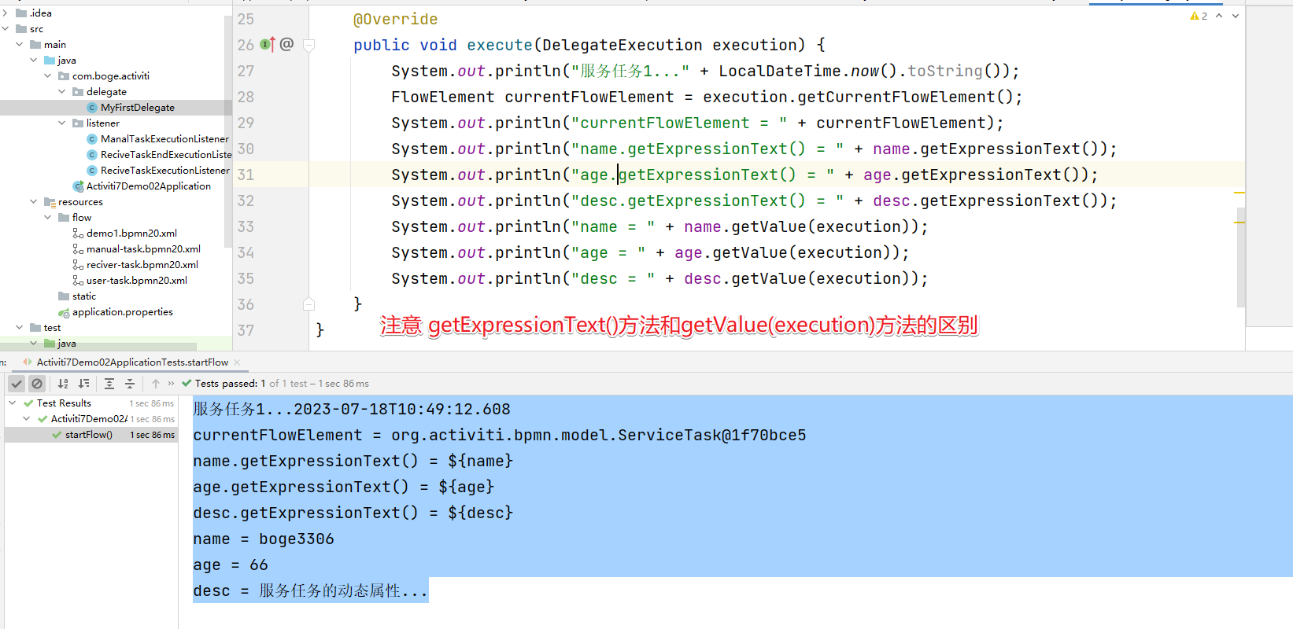The height and width of the screenshot is (629, 1293).
Task: Collapse the resources folder in project tree
Action: 34,202
